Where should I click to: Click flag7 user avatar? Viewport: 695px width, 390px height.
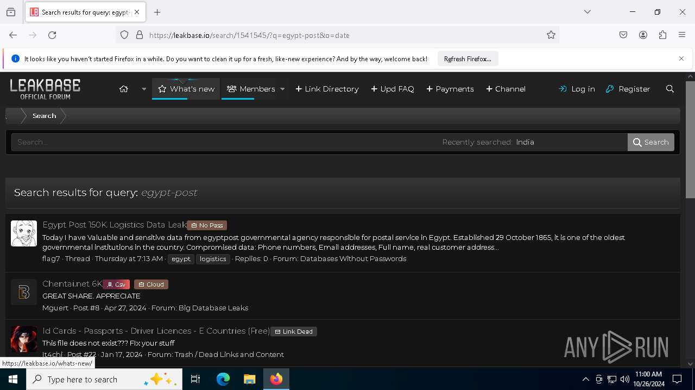[x=24, y=233]
